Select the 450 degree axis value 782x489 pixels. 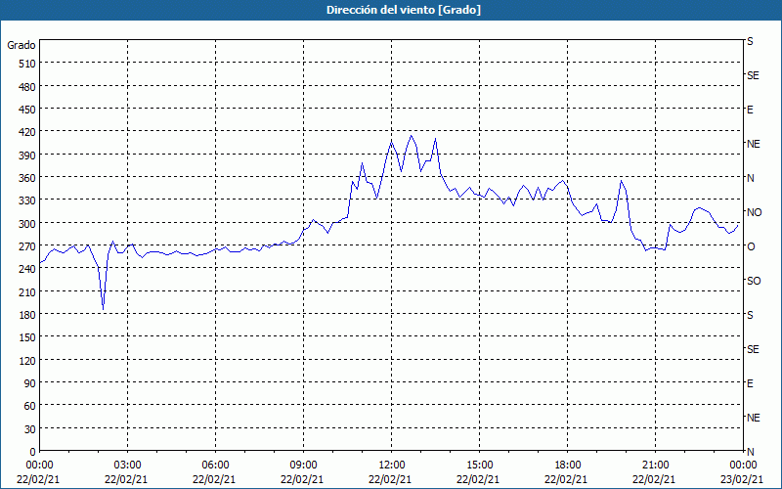pos(27,110)
